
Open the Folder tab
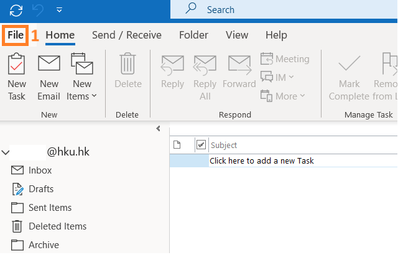pos(193,35)
